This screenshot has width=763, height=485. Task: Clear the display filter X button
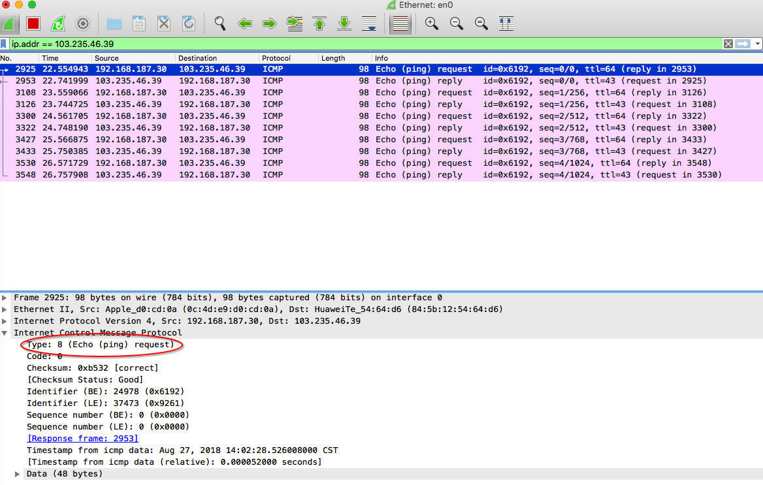pos(728,44)
